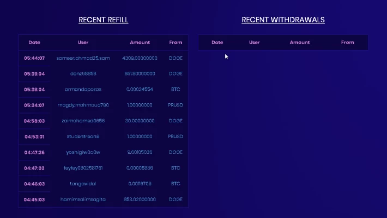Click user studentrean9
Image resolution: width=387 pixels, height=218 pixels.
click(83, 136)
